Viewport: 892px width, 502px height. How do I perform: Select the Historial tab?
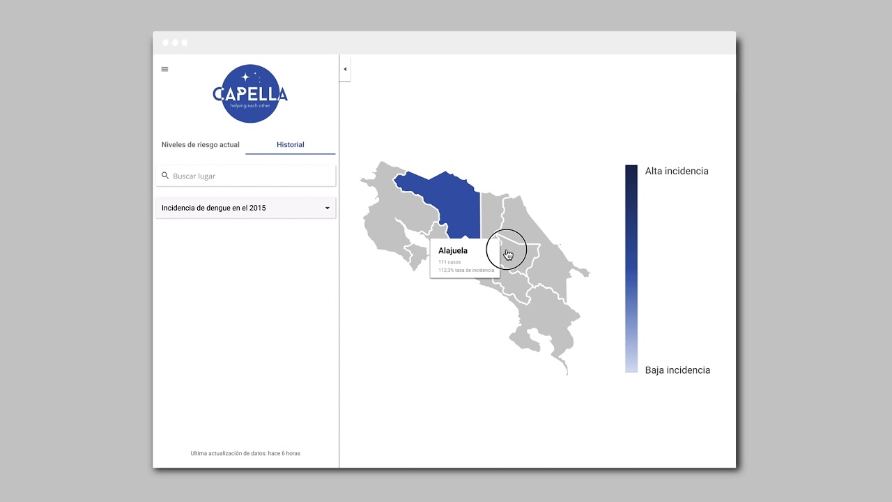coord(291,145)
